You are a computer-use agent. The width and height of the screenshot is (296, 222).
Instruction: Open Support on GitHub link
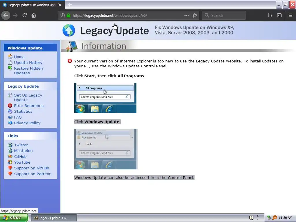[32, 168]
